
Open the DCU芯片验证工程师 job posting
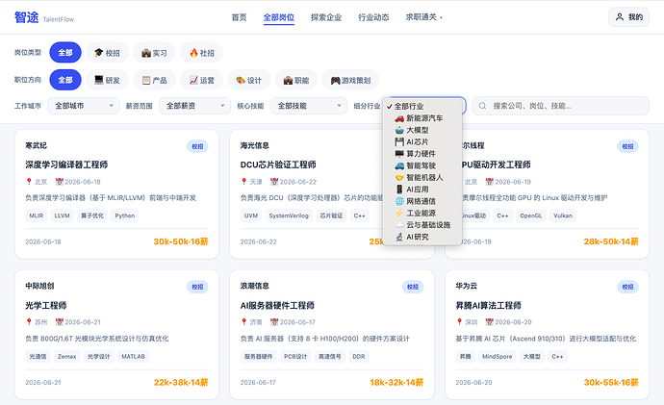(278, 165)
